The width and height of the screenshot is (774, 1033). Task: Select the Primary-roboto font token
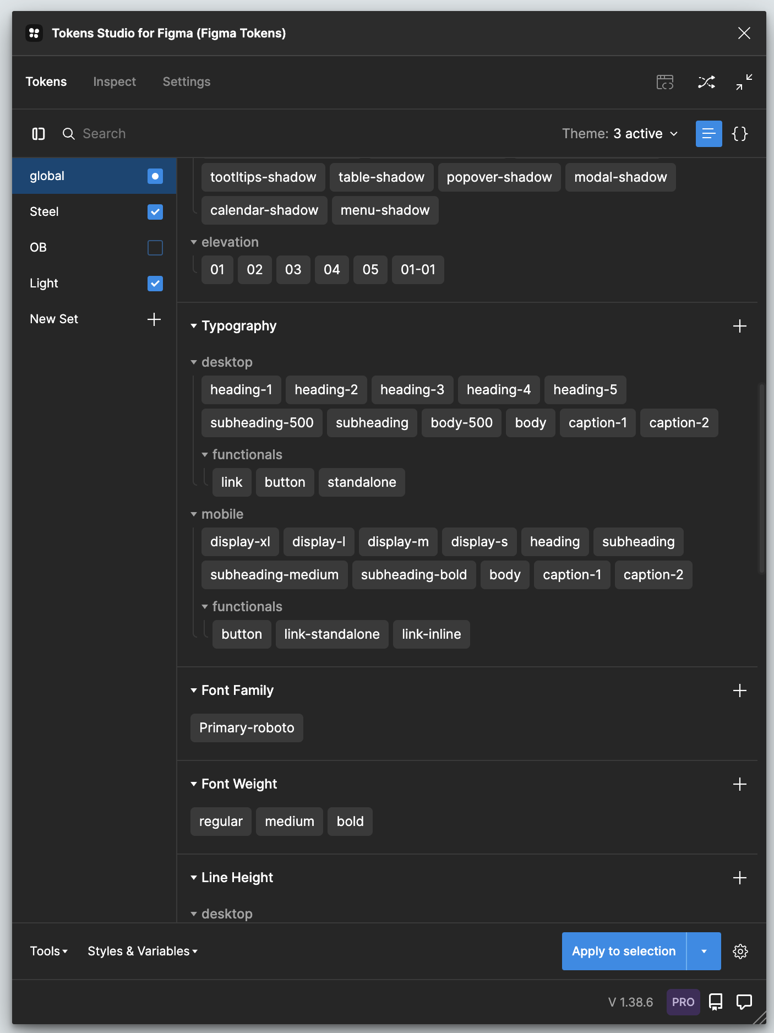(x=247, y=728)
